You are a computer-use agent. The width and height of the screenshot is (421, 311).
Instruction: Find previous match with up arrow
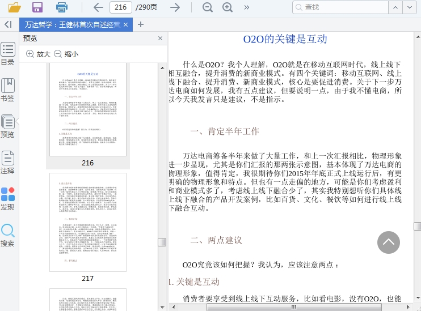(395, 7)
